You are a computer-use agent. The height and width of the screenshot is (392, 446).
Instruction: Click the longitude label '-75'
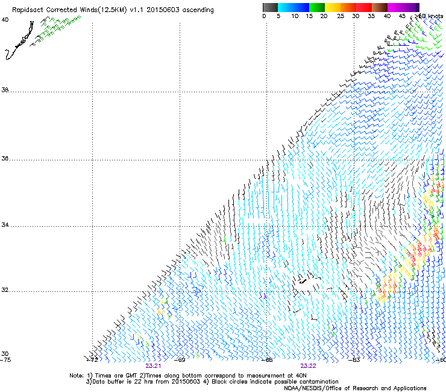5,360
